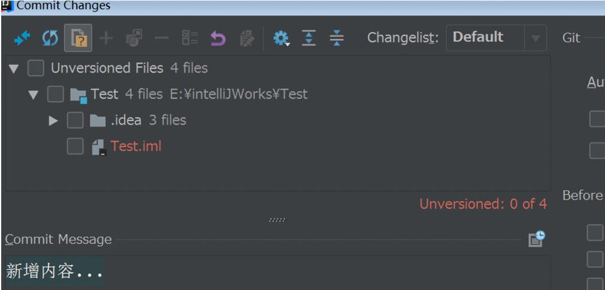Open commit message history icon
This screenshot has height=290, width=605.
tap(537, 239)
